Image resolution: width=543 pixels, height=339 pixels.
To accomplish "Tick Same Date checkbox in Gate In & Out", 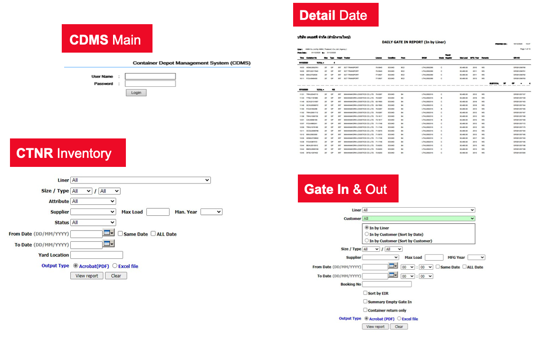I will [438, 267].
